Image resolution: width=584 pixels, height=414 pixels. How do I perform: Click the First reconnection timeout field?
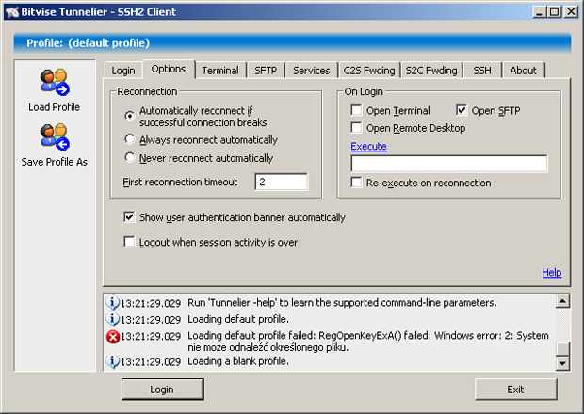coord(281,182)
